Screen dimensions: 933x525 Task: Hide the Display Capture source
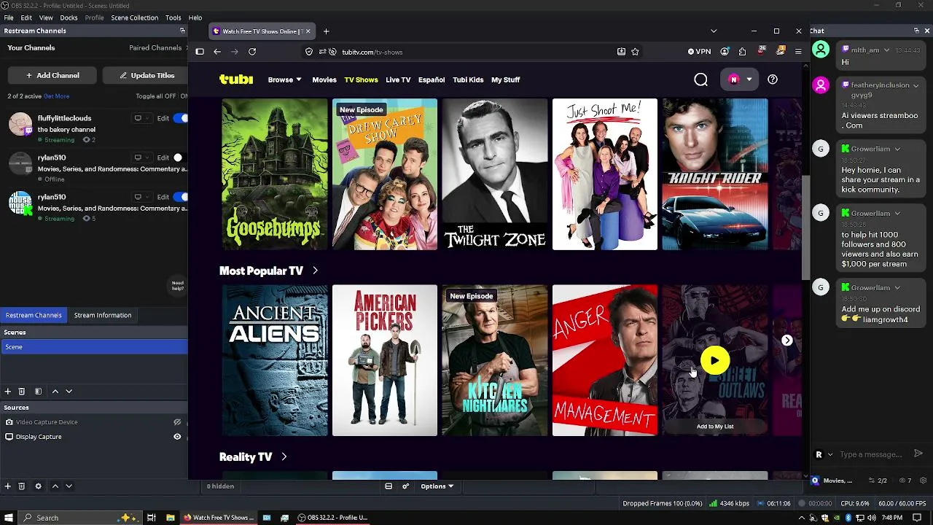[x=177, y=437]
